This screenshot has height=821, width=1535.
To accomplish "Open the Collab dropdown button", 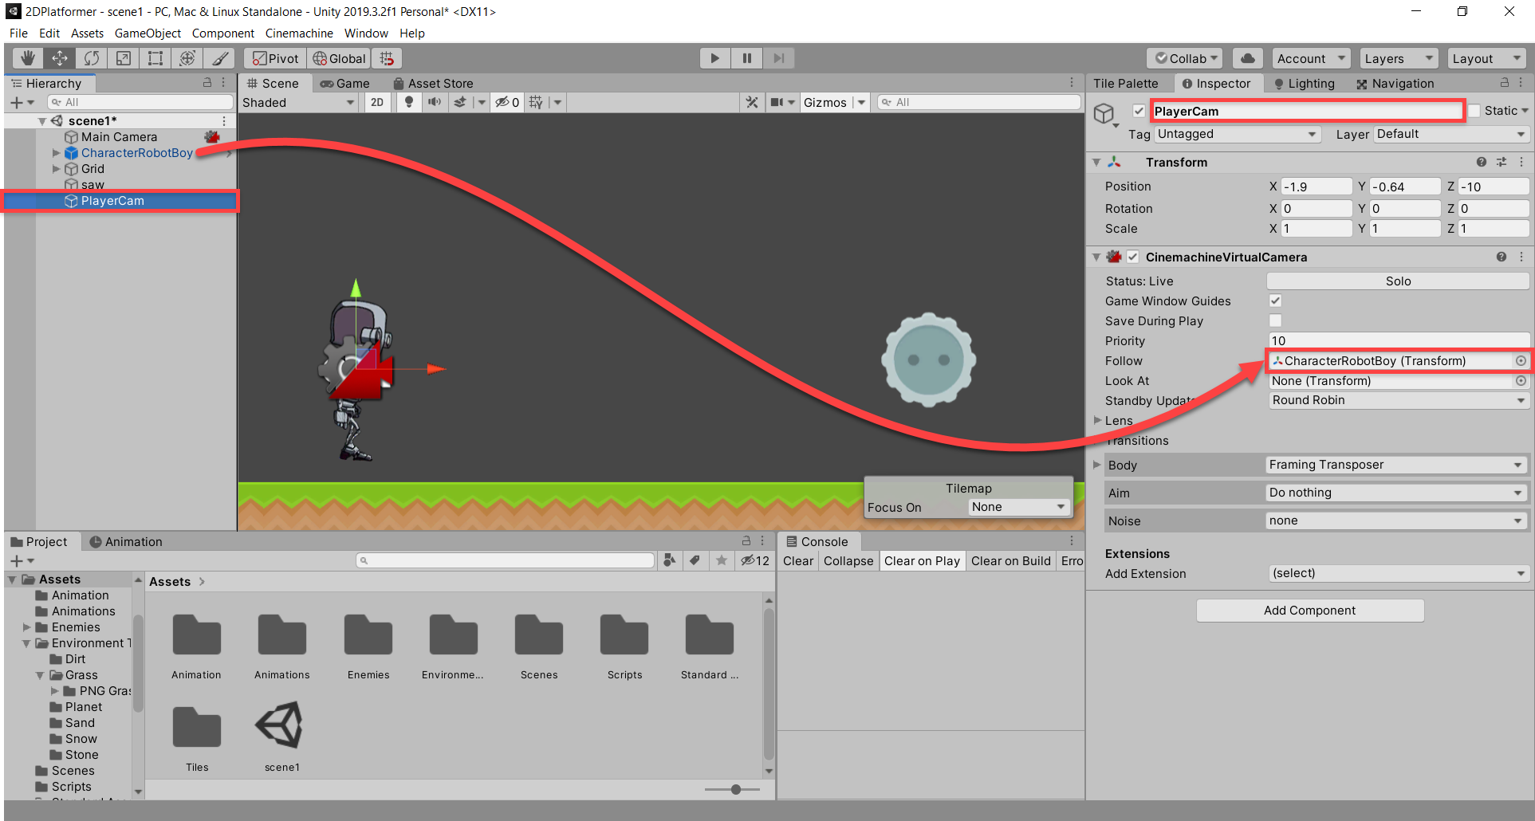I will [x=1186, y=58].
